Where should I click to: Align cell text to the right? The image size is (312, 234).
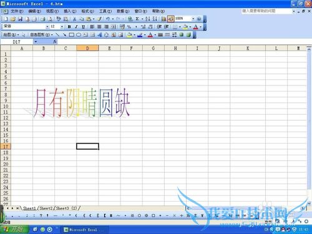tap(106, 27)
